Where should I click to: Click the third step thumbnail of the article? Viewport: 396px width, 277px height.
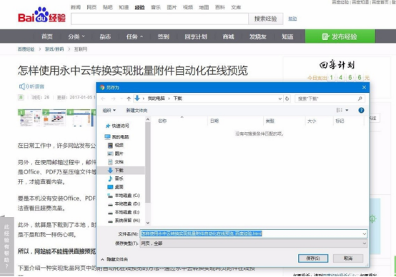tap(79, 118)
